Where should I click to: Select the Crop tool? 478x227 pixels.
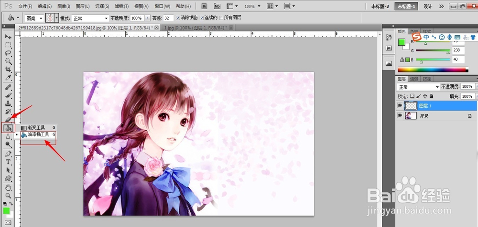click(8, 70)
